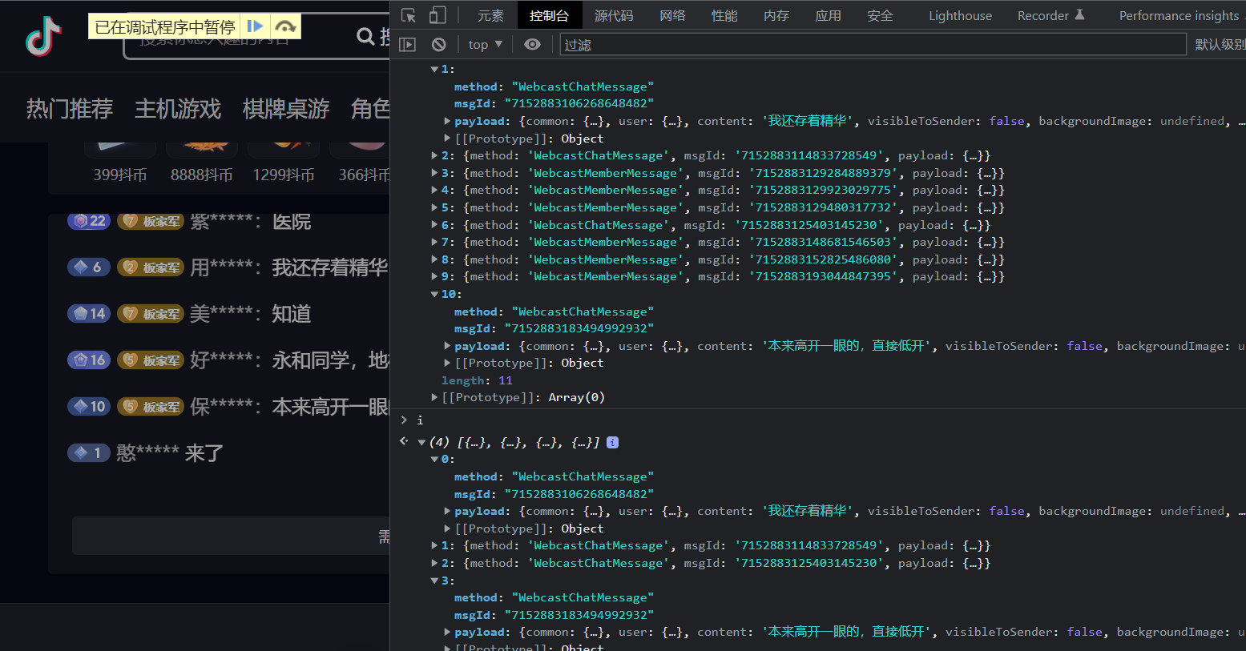This screenshot has width=1246, height=651.
Task: Click level 22 badge beside 紧*****
Action: [89, 221]
